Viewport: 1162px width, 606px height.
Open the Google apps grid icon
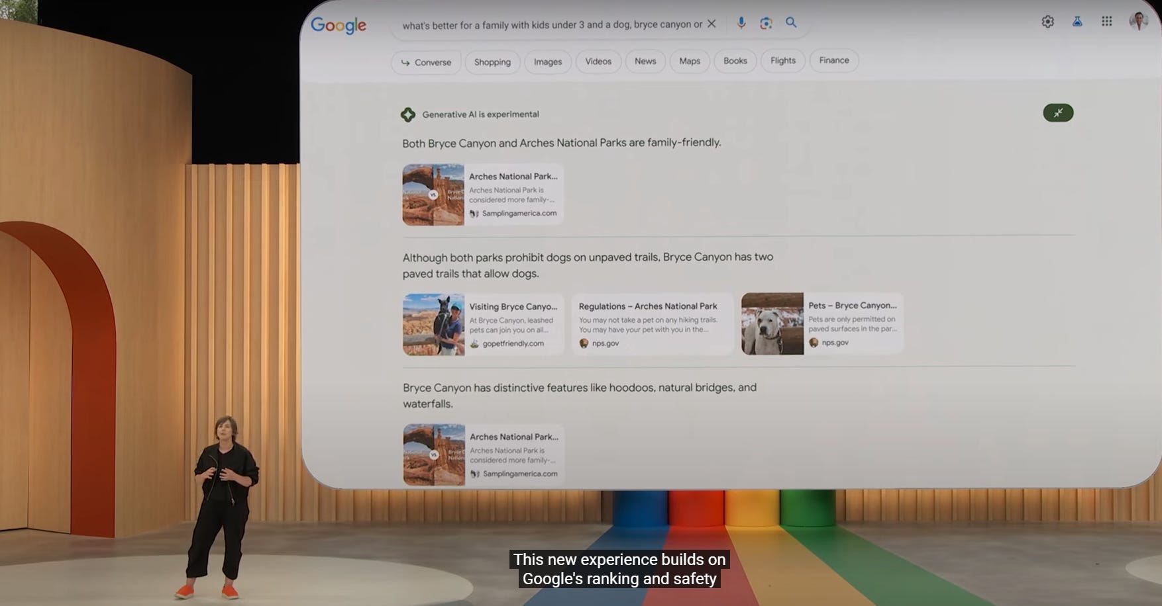point(1106,21)
